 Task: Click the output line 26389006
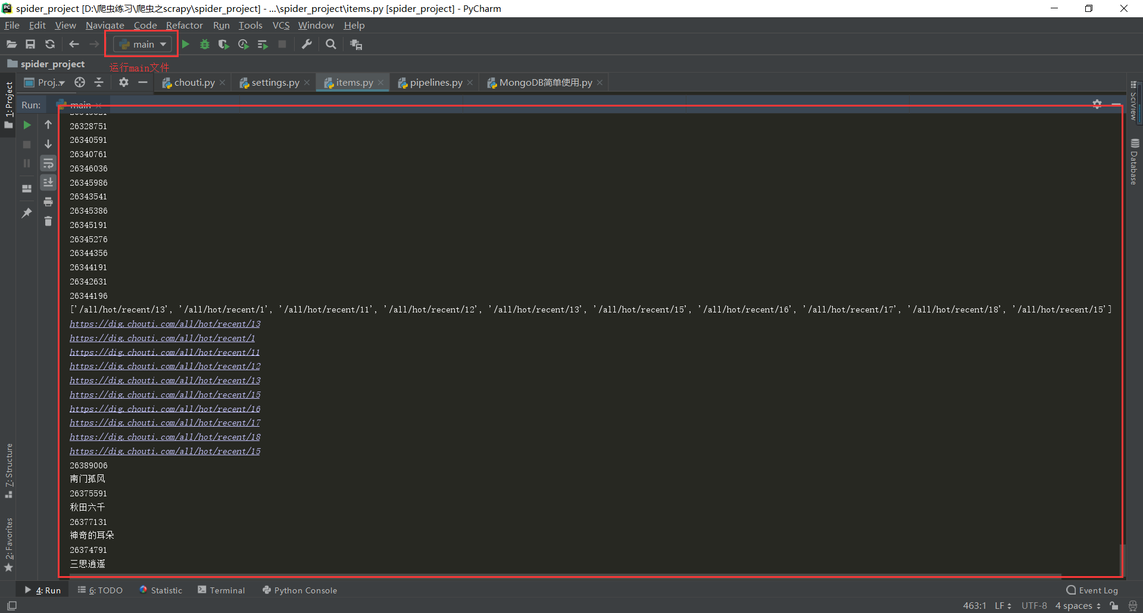89,465
